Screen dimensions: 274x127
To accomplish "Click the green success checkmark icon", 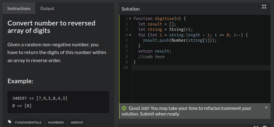I will pyautogui.click(x=124, y=108).
